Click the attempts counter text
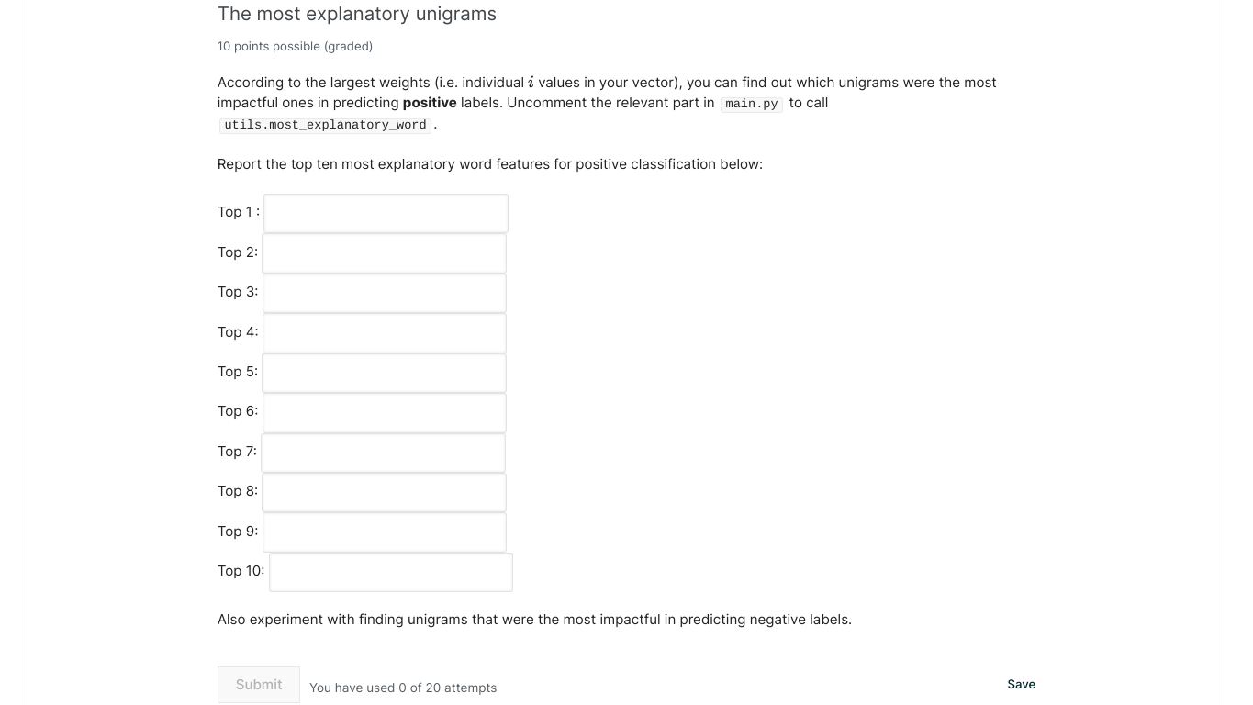Image resolution: width=1253 pixels, height=705 pixels. 402,688
